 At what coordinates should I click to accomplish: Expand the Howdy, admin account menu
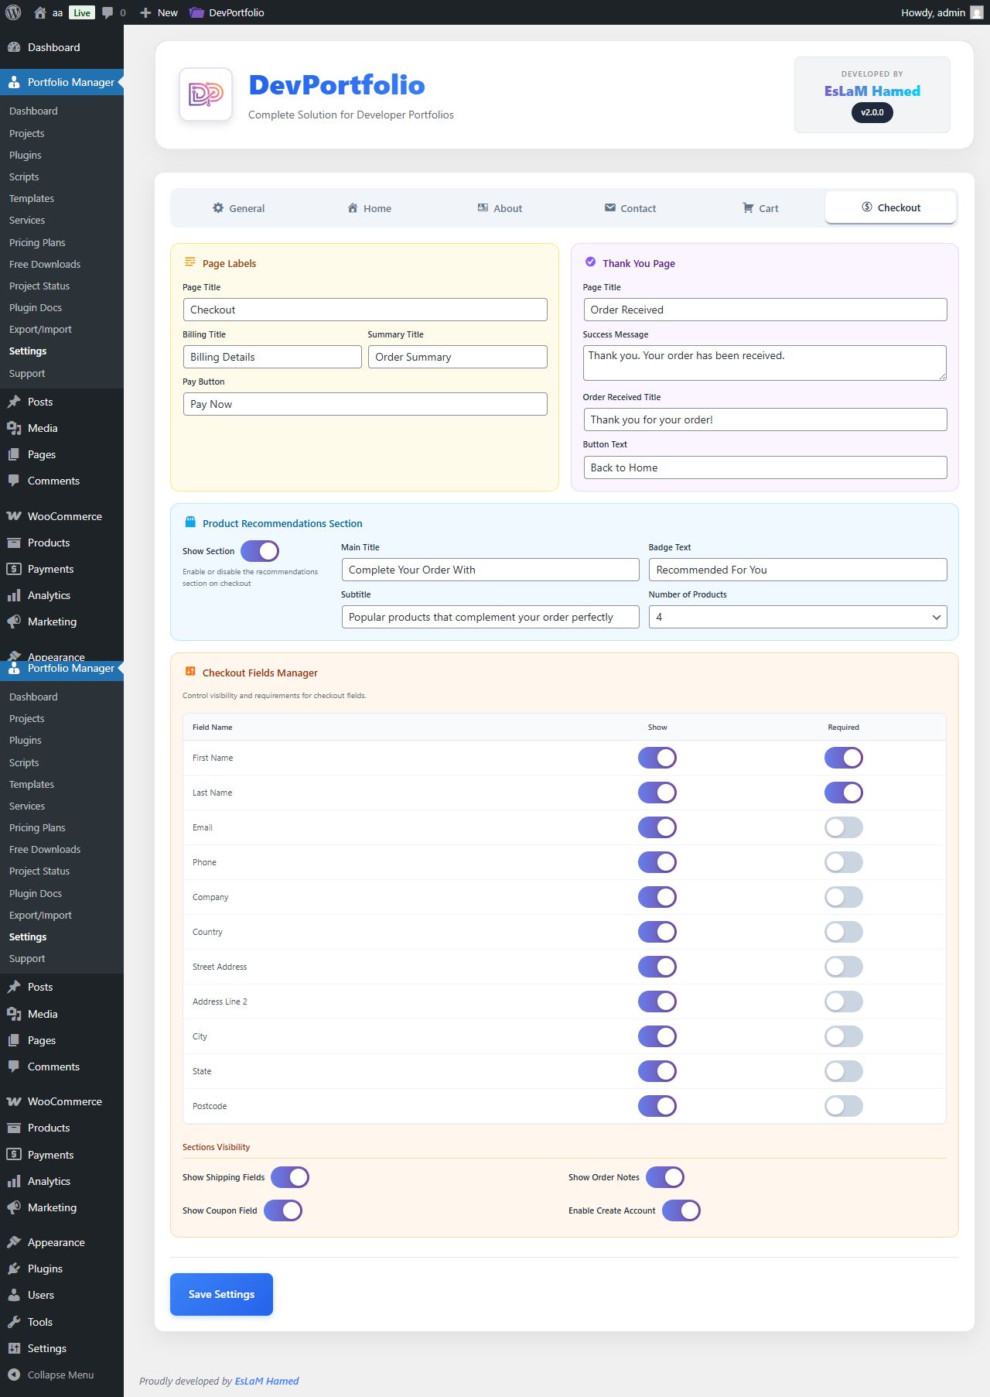(933, 12)
